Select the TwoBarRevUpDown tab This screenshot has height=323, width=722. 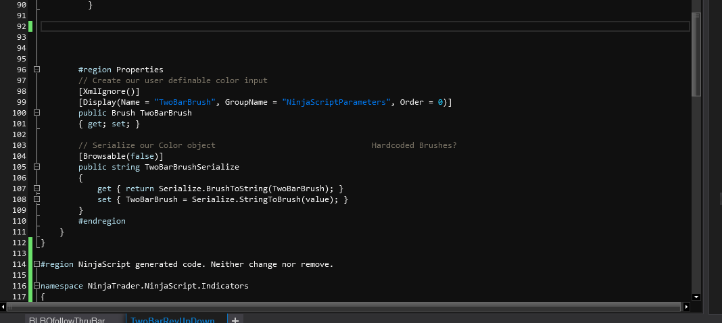(x=172, y=320)
